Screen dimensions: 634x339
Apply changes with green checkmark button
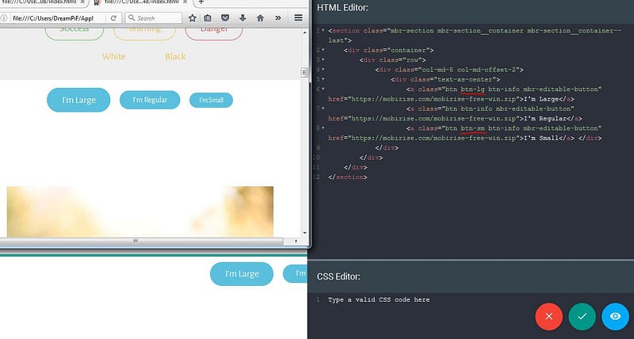[582, 316]
